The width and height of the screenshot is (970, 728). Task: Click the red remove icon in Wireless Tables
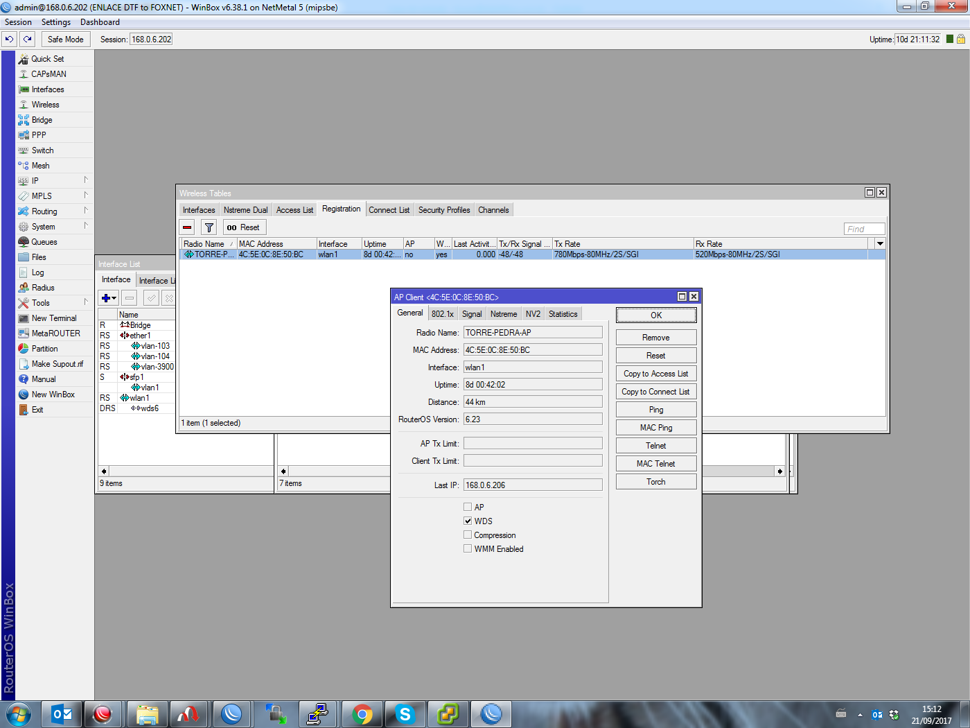point(187,227)
